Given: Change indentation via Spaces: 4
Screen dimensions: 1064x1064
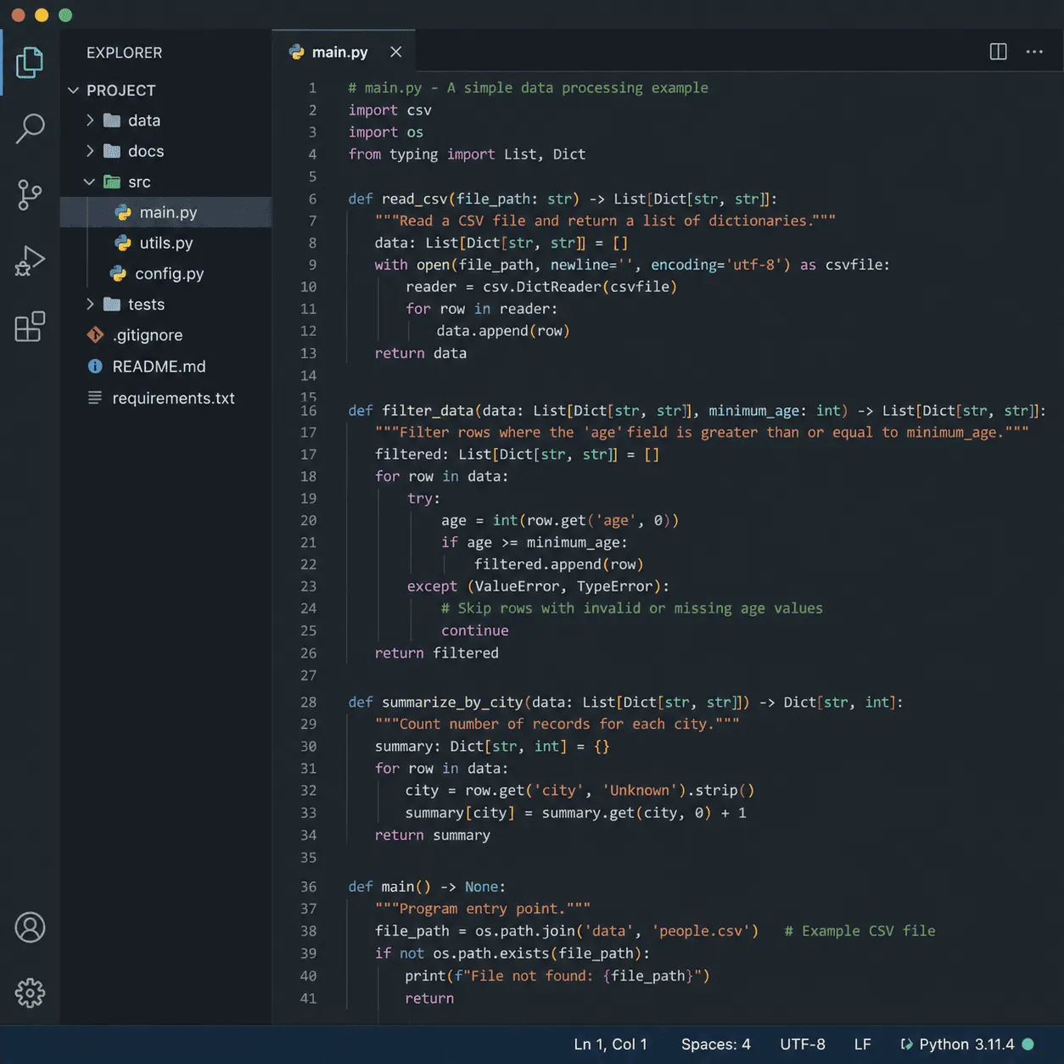Looking at the screenshot, I should click(715, 1044).
